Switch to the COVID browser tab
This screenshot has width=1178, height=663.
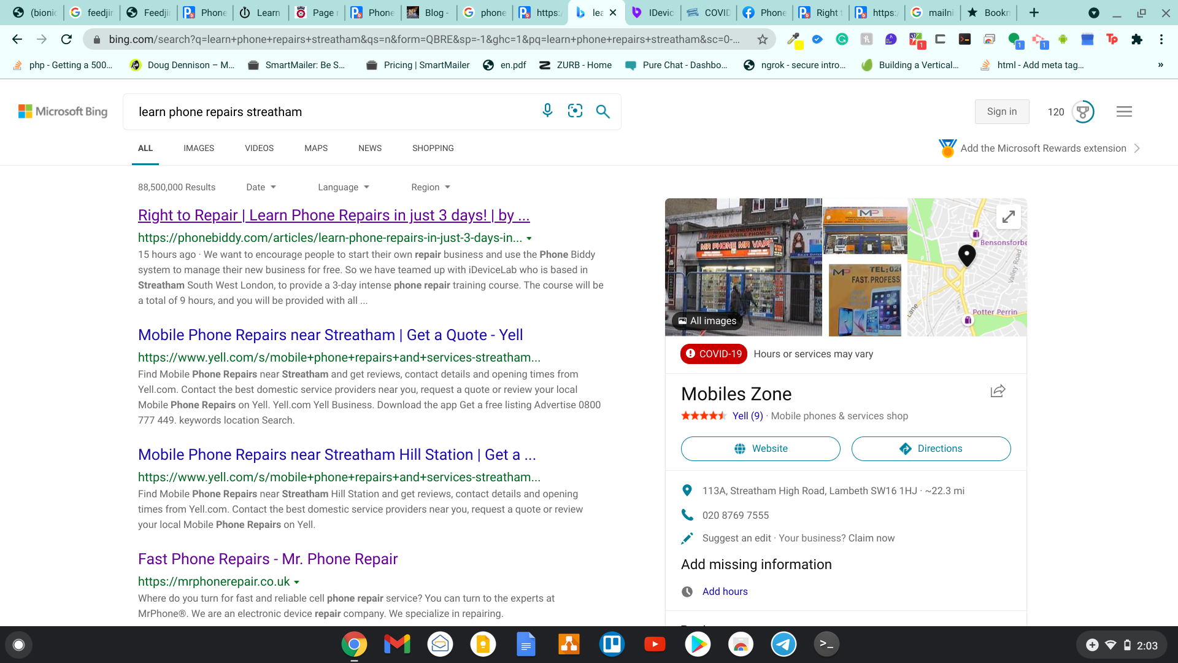[x=709, y=12]
